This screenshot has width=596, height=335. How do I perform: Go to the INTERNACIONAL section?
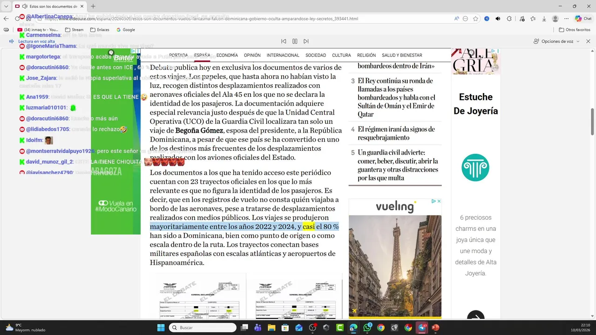(x=283, y=55)
